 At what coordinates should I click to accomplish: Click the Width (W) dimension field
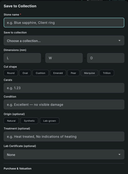[x=64, y=58]
